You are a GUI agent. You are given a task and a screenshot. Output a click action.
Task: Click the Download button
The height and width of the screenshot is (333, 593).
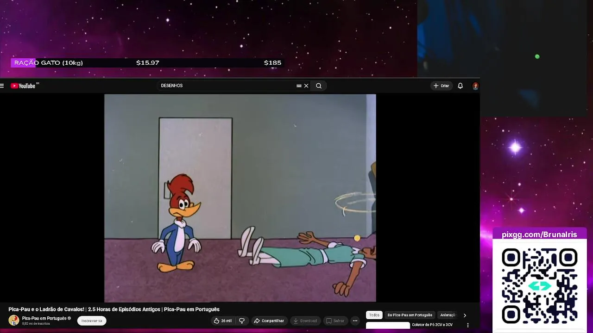[x=305, y=321]
